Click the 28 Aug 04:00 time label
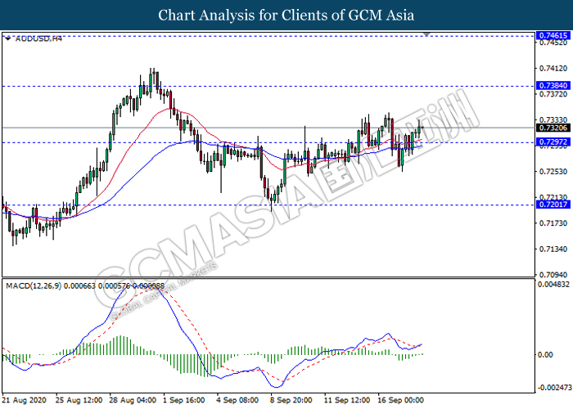The height and width of the screenshot is (409, 573). tap(133, 400)
